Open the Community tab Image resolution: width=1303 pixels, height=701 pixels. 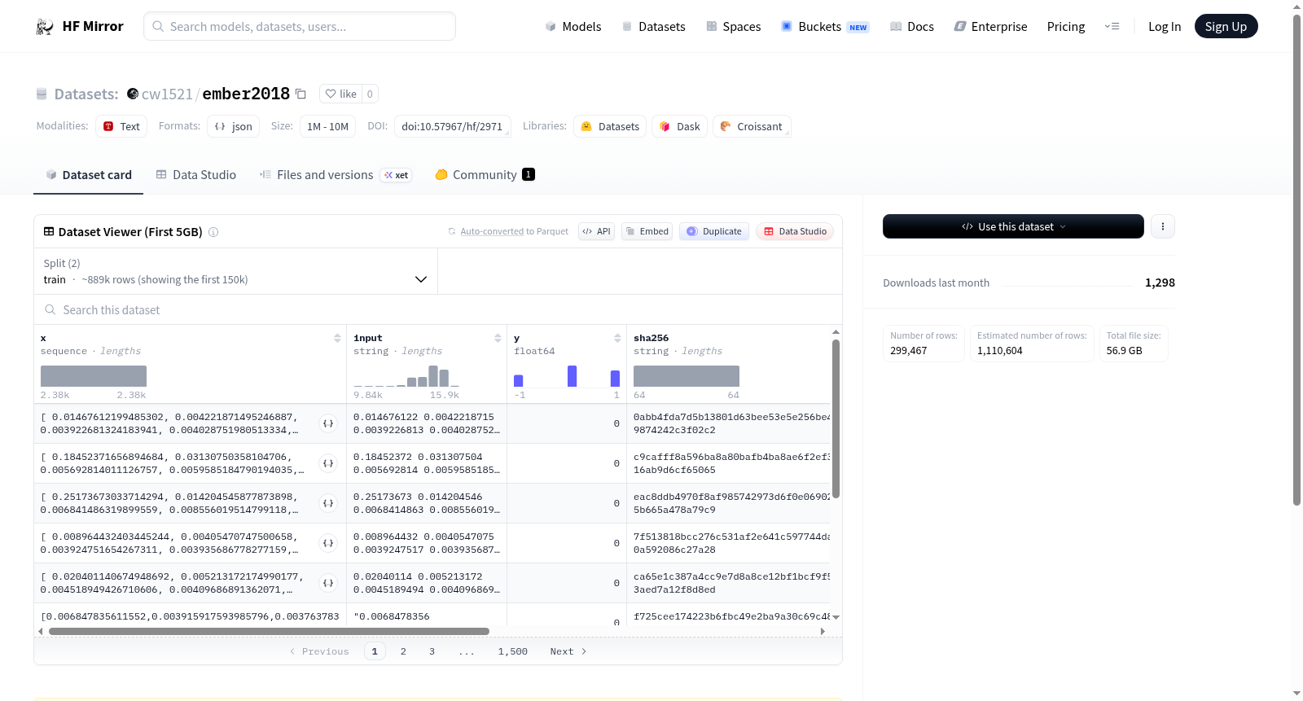tap(485, 175)
